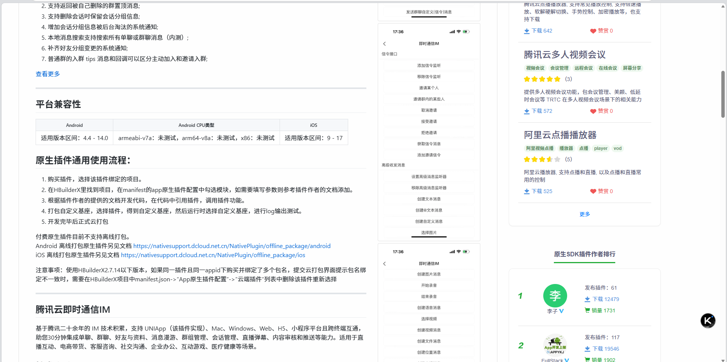Image resolution: width=727 pixels, height=362 pixels.
Task: Click the star rating of 腾讯云多人视频会议
Action: pos(542,79)
